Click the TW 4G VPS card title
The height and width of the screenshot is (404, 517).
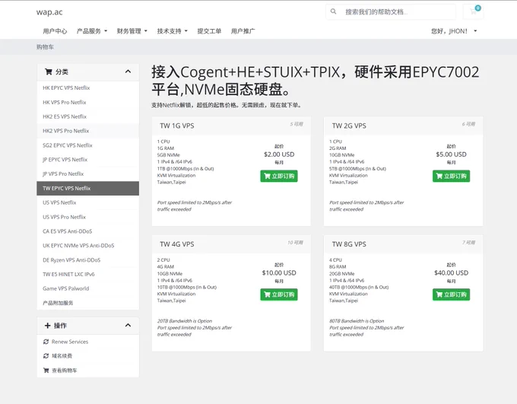177,244
